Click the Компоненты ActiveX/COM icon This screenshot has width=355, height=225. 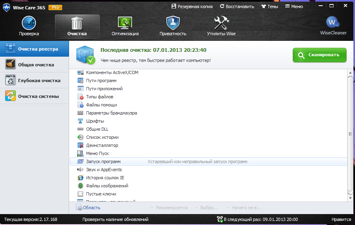coord(80,72)
